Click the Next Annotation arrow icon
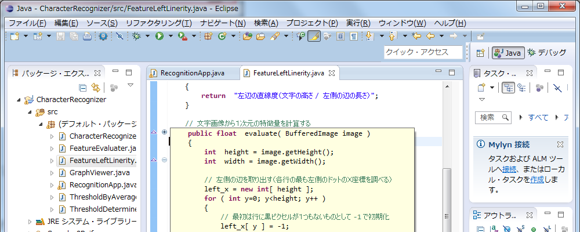This screenshot has width=580, height=232. pos(369,36)
